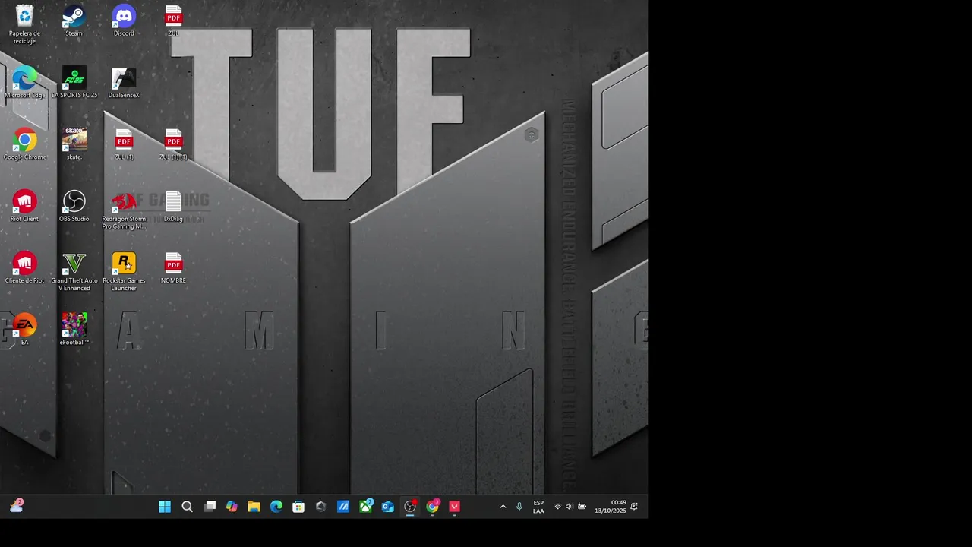This screenshot has width=972, height=547.
Task: Open Microsoft Edge from the taskbar
Action: 276,507
